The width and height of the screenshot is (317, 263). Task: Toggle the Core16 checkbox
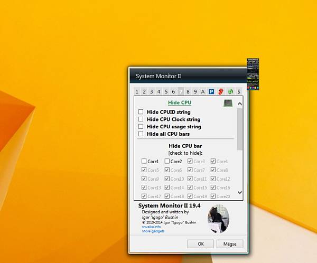click(213, 187)
